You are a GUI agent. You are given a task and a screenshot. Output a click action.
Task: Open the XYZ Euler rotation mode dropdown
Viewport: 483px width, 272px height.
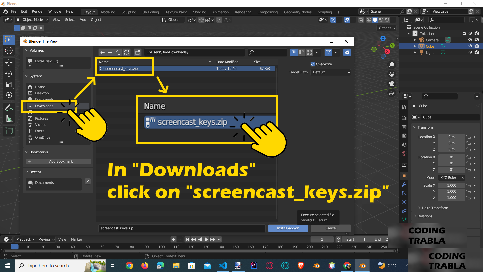452,178
